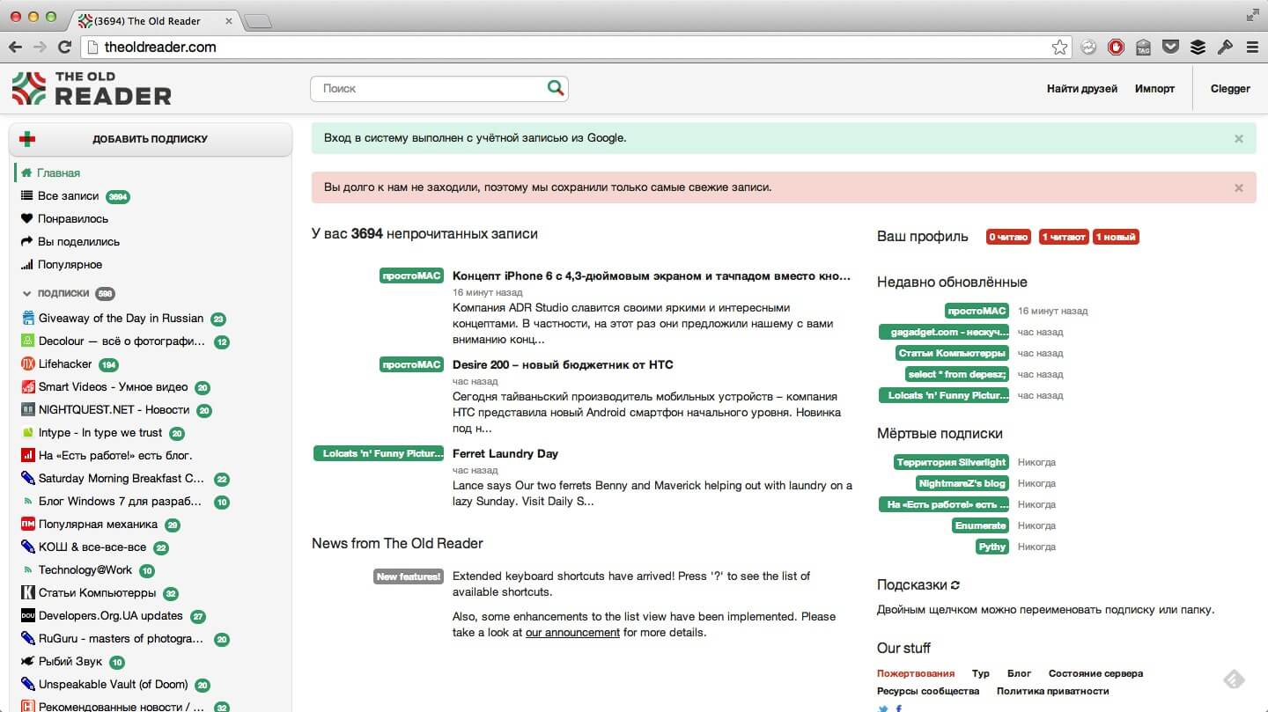Click Территория Silverlight dead subscription tag
1268x712 pixels.
tap(951, 462)
